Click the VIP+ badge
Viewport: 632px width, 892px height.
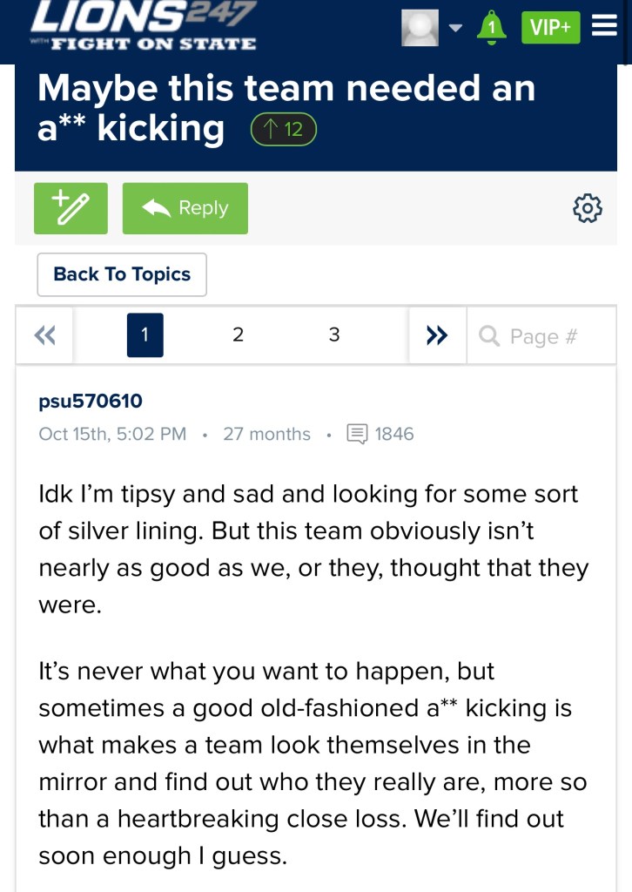tap(550, 28)
